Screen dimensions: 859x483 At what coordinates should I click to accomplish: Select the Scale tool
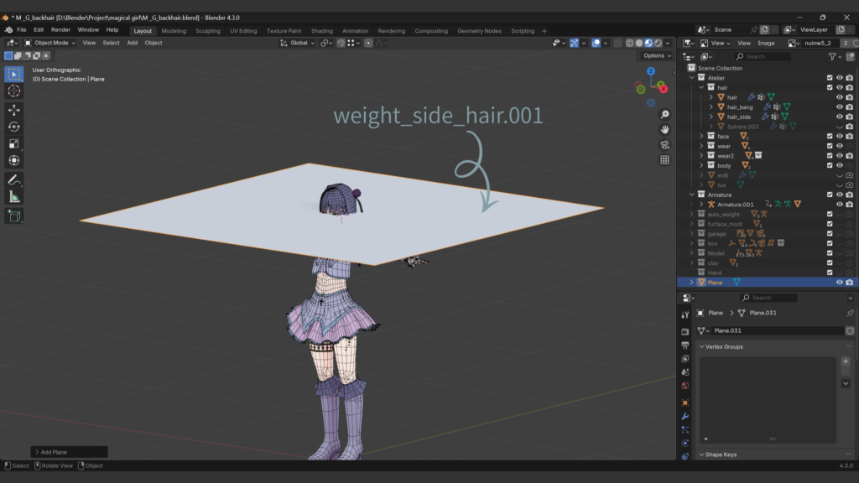click(13, 143)
